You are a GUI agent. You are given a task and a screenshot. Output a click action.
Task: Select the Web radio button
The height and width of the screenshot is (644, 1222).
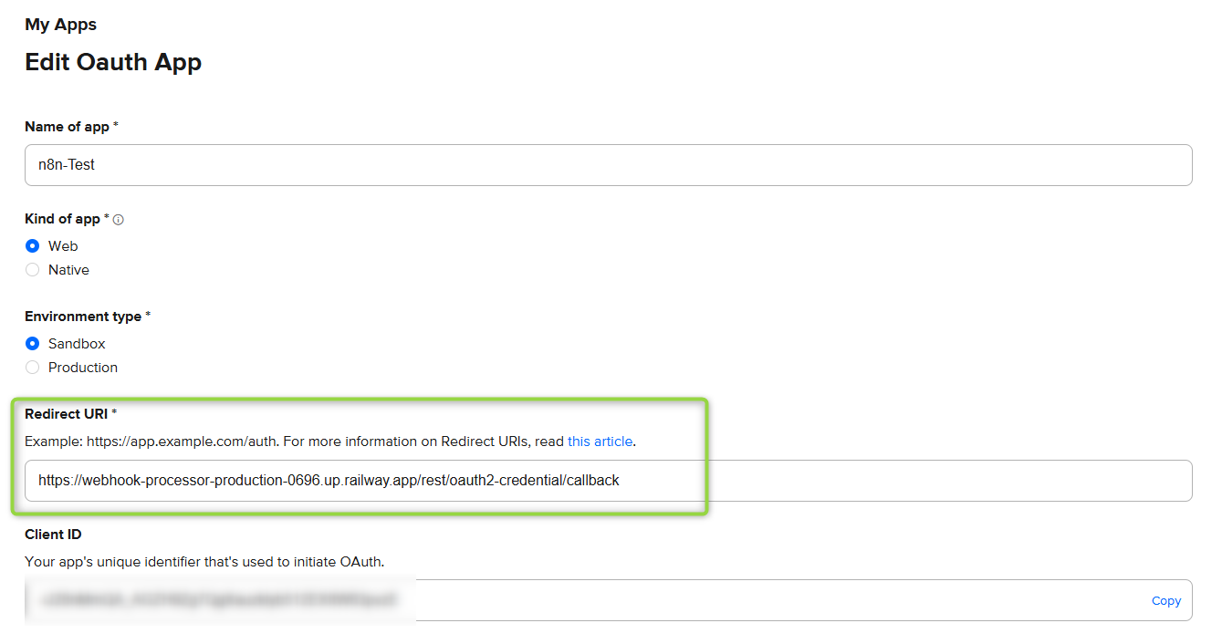click(x=33, y=246)
